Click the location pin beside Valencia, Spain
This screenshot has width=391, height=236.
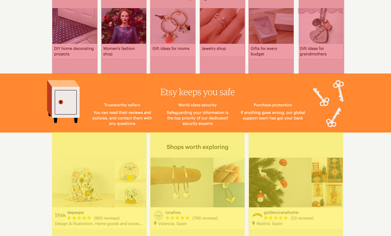click(x=155, y=224)
